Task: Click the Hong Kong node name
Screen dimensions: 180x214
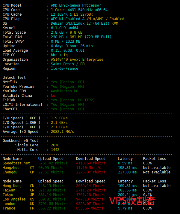Action: coord(12,186)
